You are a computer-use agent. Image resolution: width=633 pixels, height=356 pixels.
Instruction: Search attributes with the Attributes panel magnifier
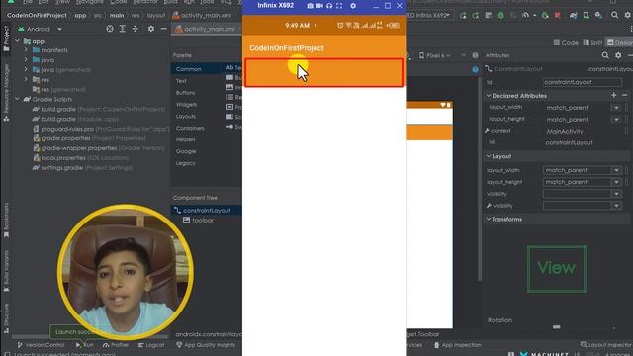click(x=605, y=55)
